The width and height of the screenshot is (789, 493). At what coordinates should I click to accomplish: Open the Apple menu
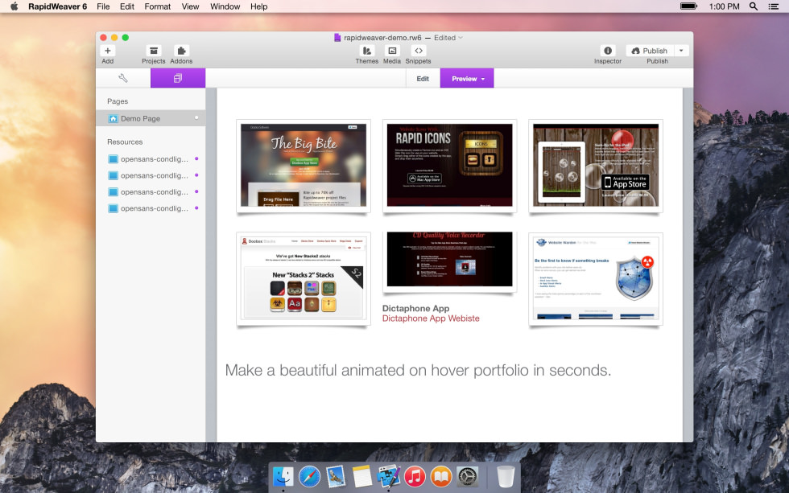14,6
